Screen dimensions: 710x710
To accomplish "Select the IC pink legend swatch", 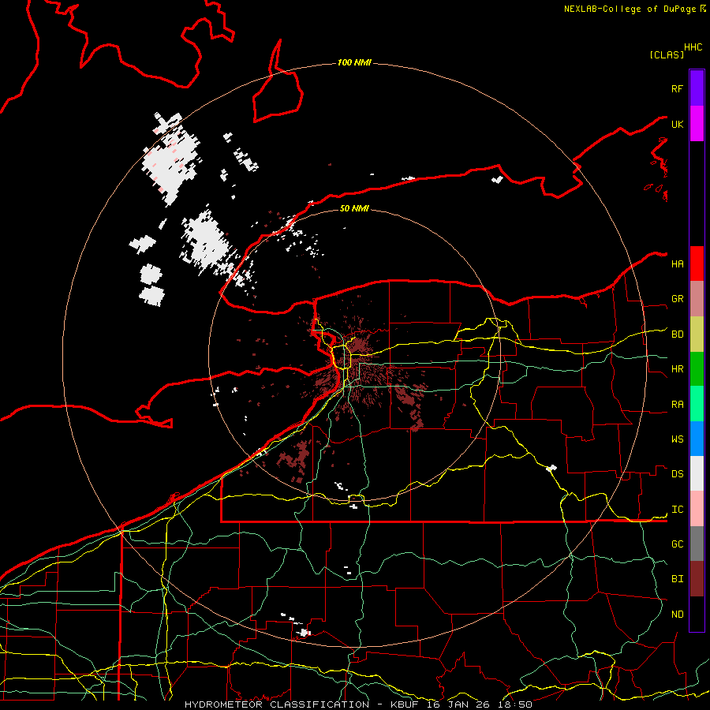I will [697, 509].
